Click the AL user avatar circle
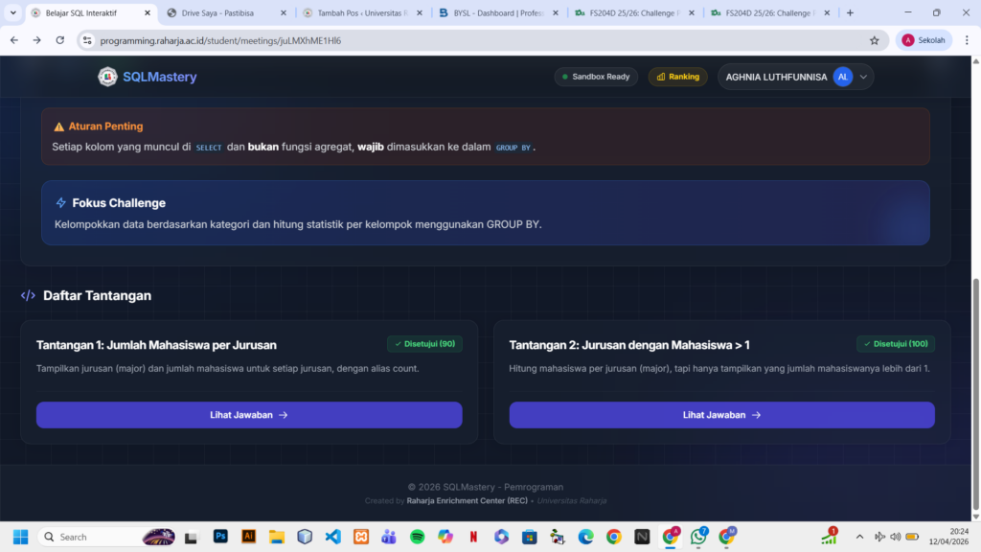981x552 pixels. coord(842,77)
